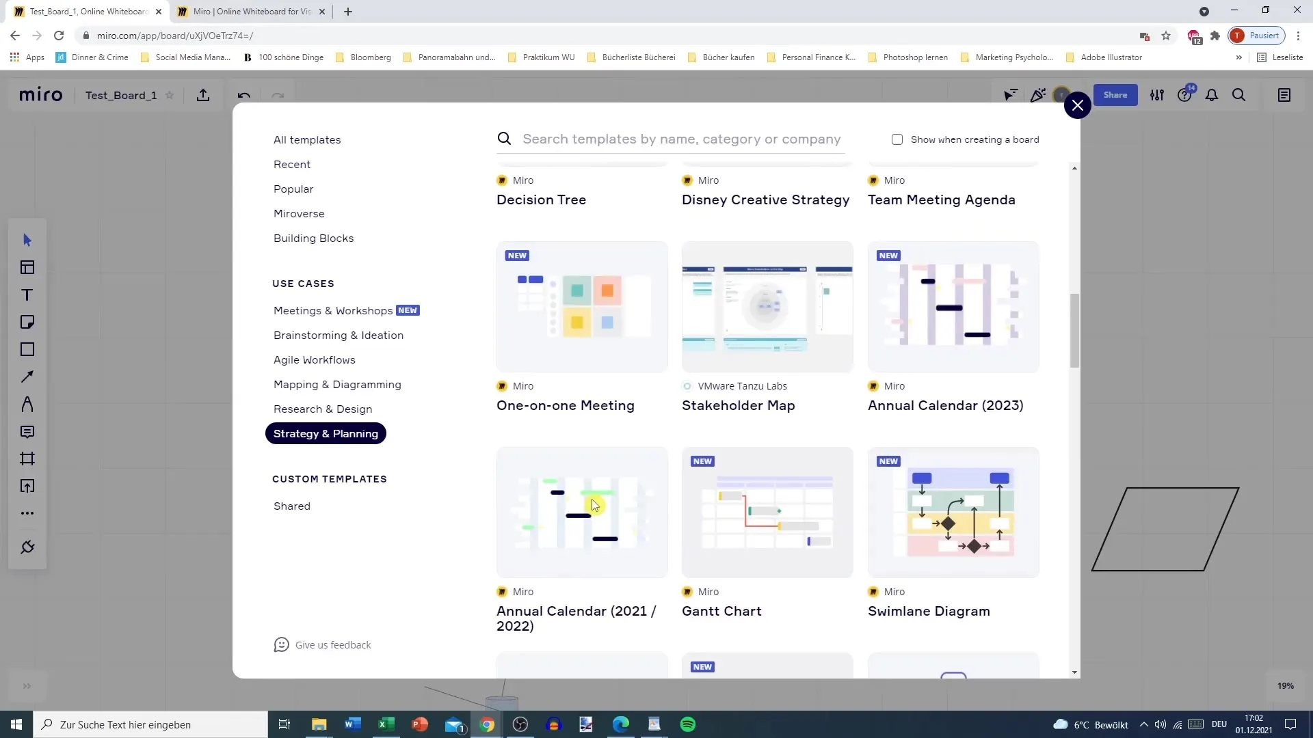
Task: Click scroll down arrow of templates list
Action: click(1074, 672)
